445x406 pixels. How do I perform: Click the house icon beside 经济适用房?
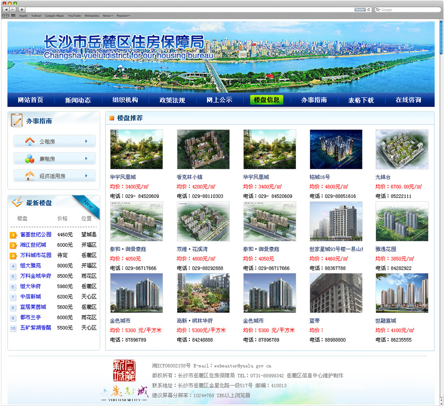pos(30,176)
